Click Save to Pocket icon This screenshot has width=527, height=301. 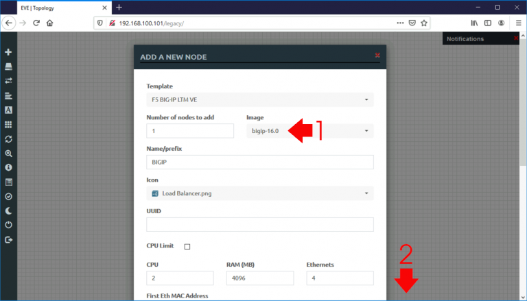pyautogui.click(x=412, y=23)
